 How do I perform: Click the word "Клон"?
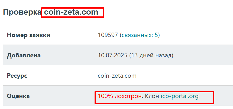click(152, 96)
